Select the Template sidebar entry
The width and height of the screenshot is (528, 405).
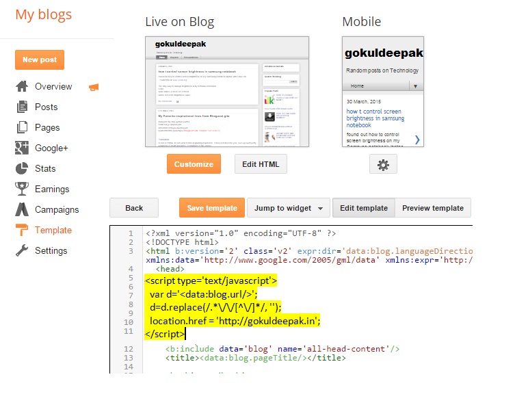(53, 230)
